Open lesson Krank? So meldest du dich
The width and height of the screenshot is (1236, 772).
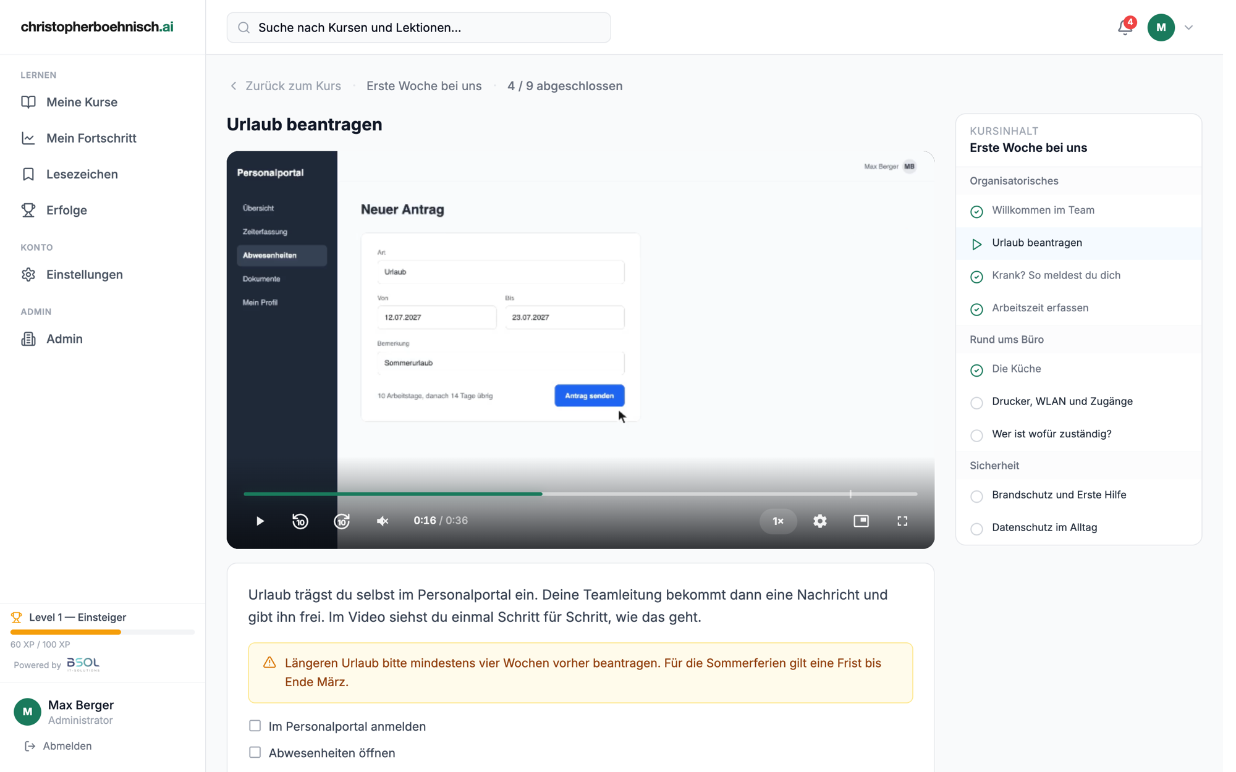pos(1078,276)
